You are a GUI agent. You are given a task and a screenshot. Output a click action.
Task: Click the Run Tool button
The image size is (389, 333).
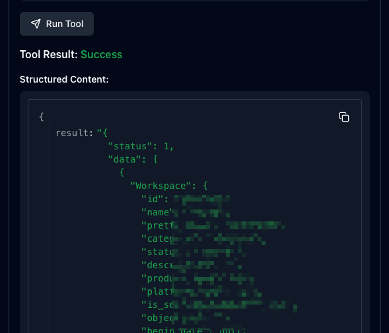57,24
